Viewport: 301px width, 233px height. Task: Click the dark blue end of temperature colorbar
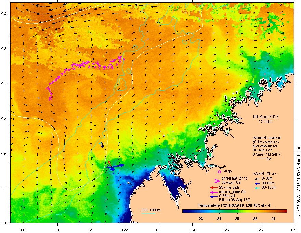point(185,211)
